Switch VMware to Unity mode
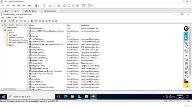The height and width of the screenshot is (108, 192). [x=77, y=6]
